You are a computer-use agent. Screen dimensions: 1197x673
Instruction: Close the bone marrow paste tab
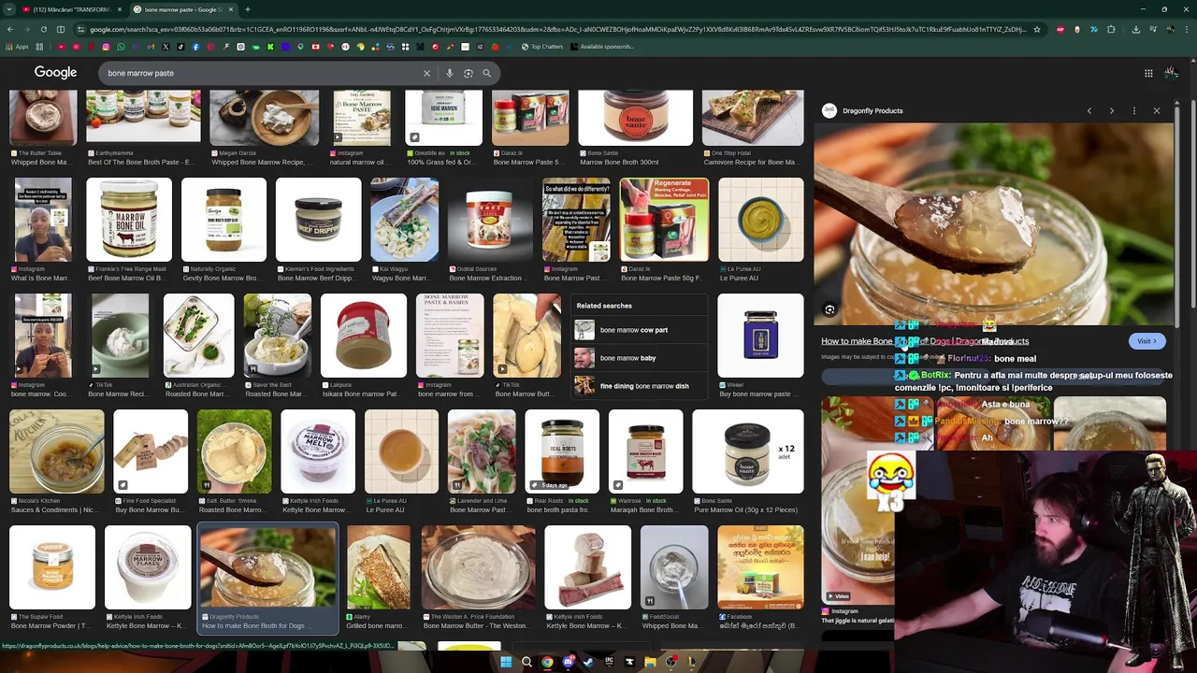tap(230, 9)
